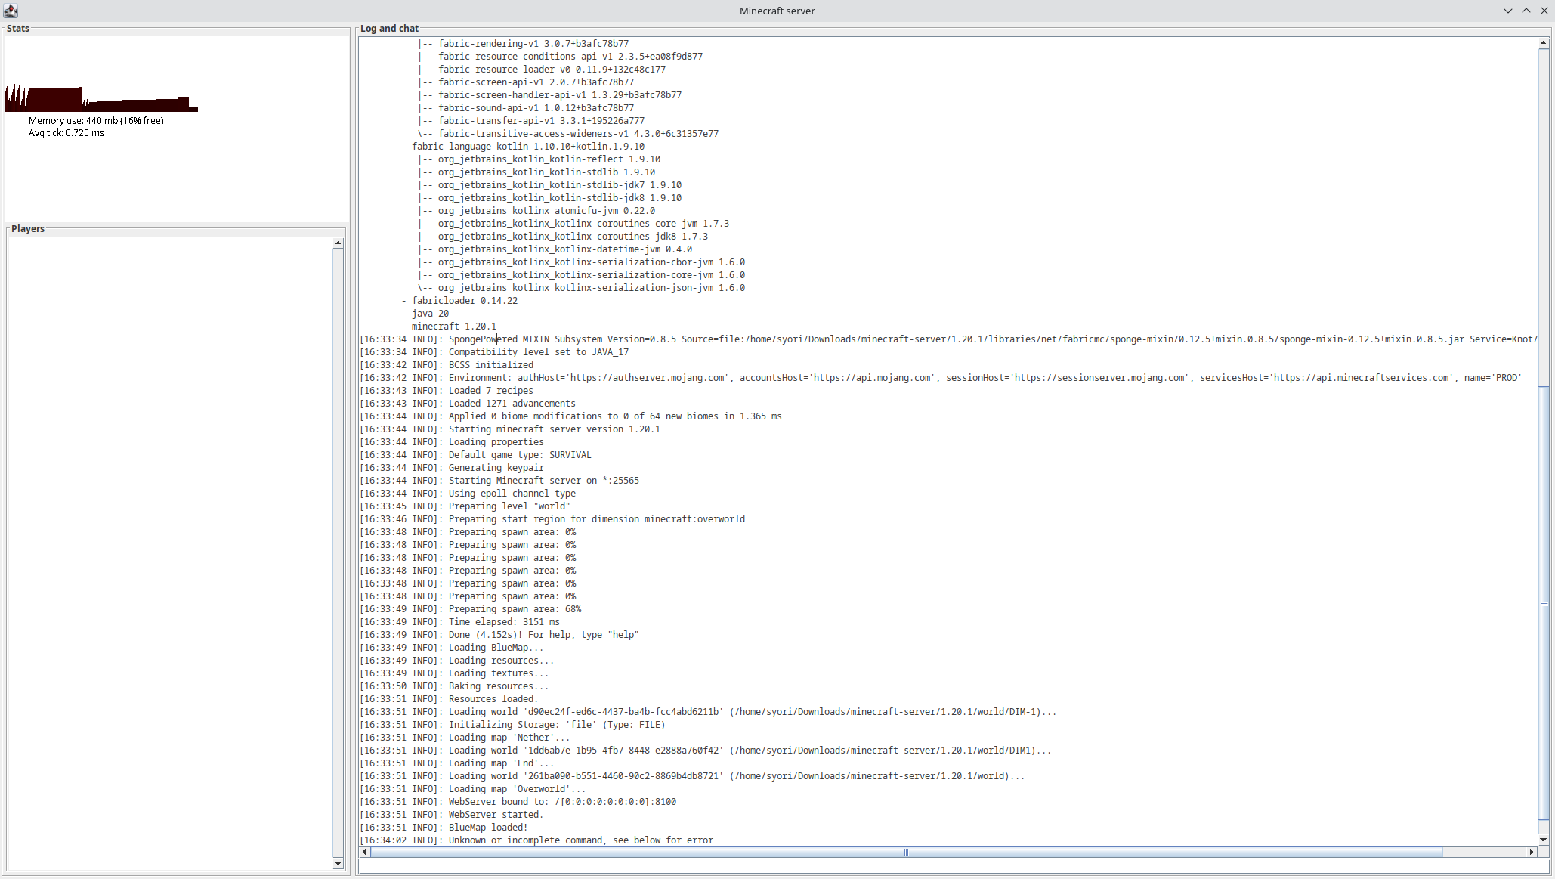Click the Java Duke icon in the titlebar
This screenshot has height=879, width=1555.
[x=10, y=11]
